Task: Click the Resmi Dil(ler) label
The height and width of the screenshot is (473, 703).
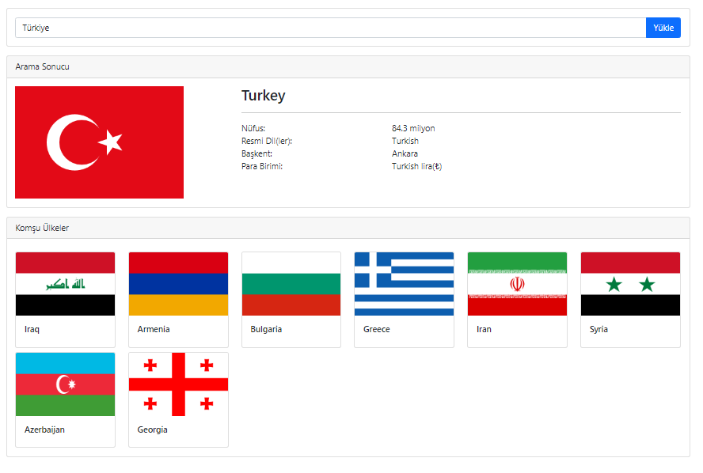Action: (x=267, y=141)
